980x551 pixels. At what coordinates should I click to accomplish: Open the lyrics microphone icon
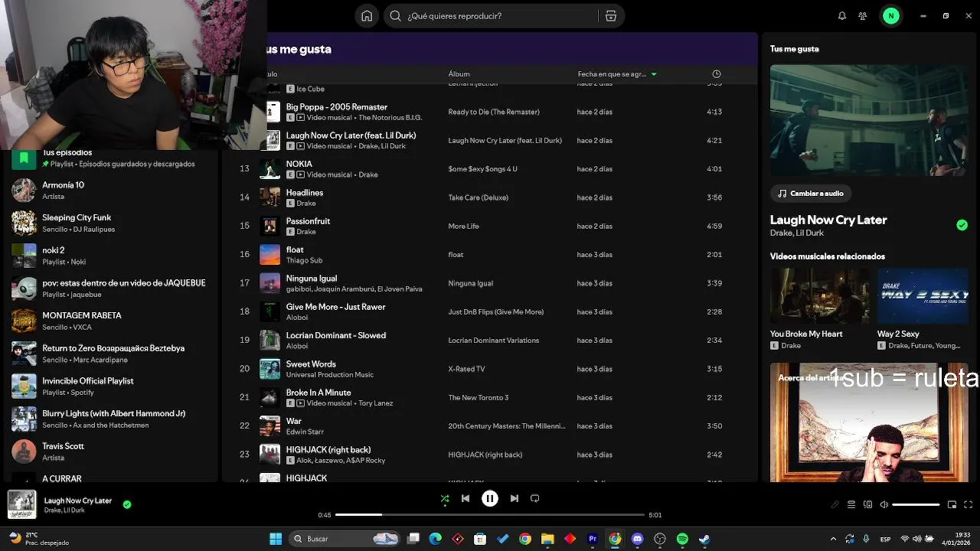tap(835, 505)
